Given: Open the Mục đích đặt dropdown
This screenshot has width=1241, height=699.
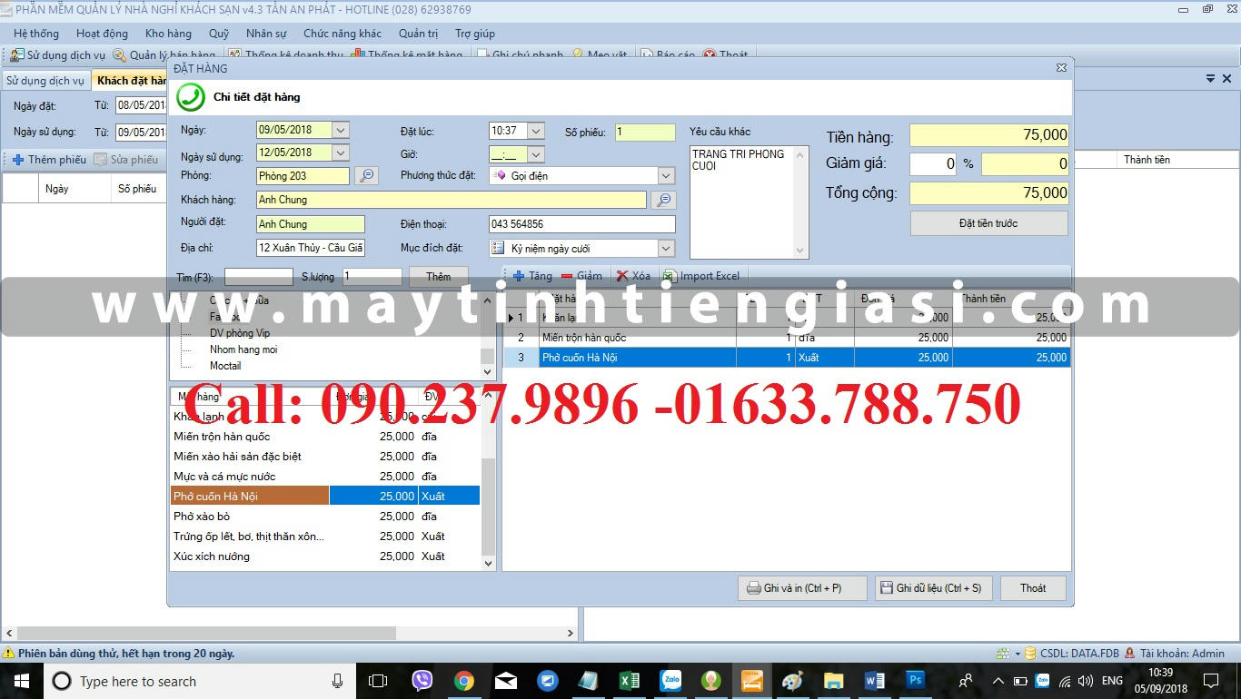Looking at the screenshot, I should click(667, 248).
